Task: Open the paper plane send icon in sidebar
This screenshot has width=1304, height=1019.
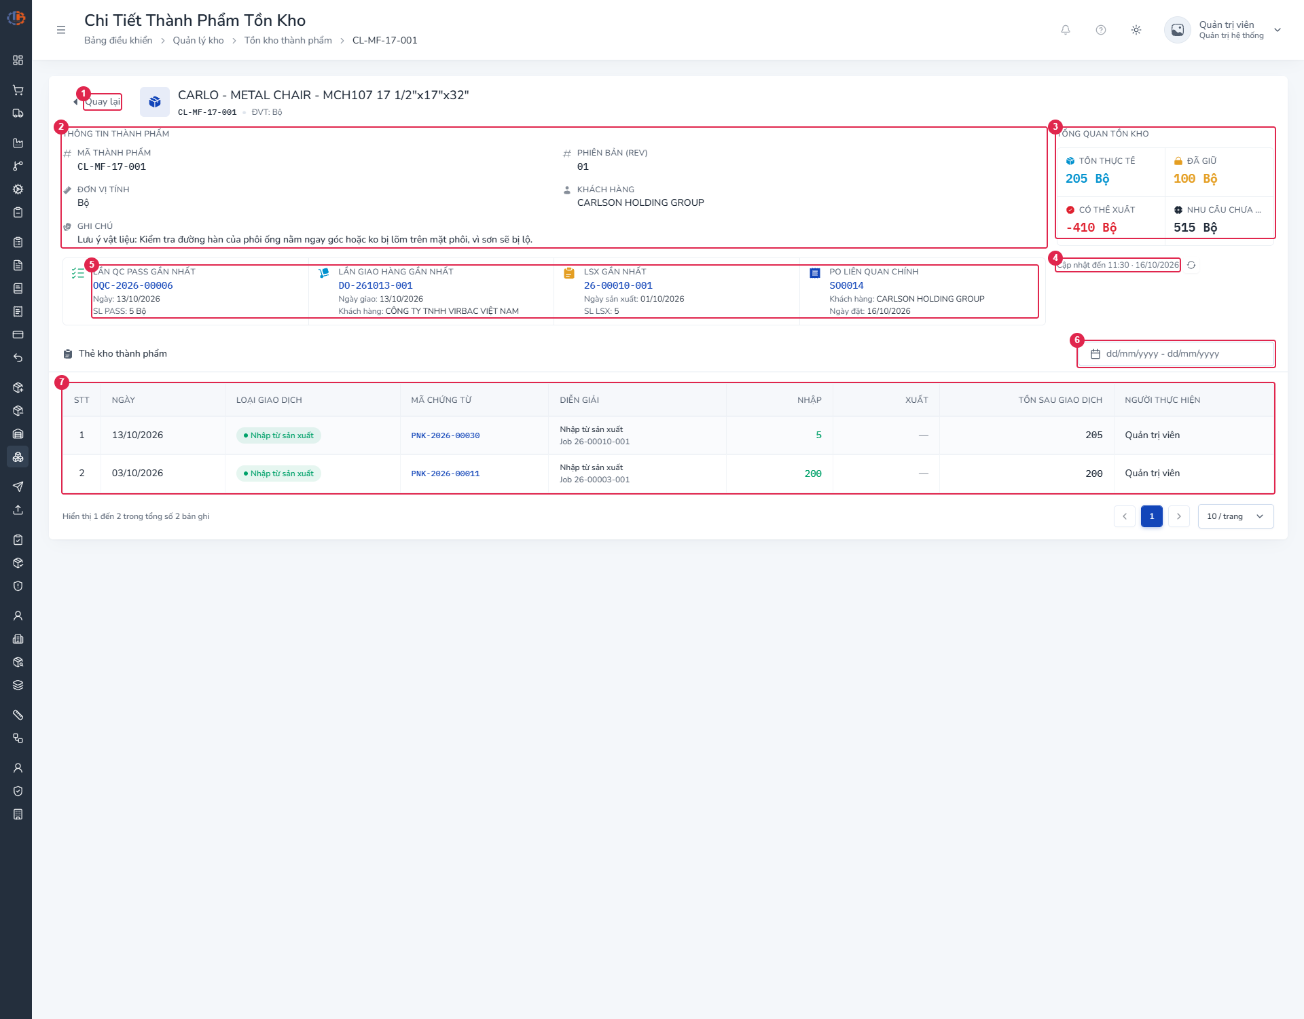Action: (x=18, y=487)
